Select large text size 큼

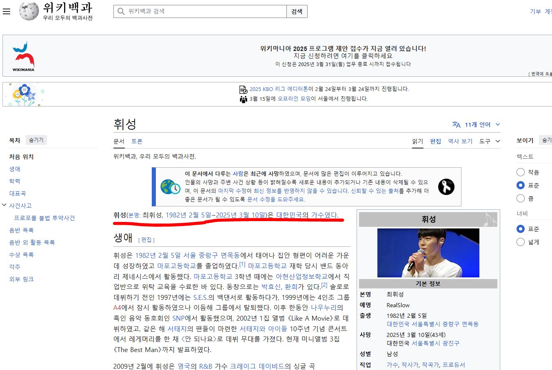pos(521,198)
